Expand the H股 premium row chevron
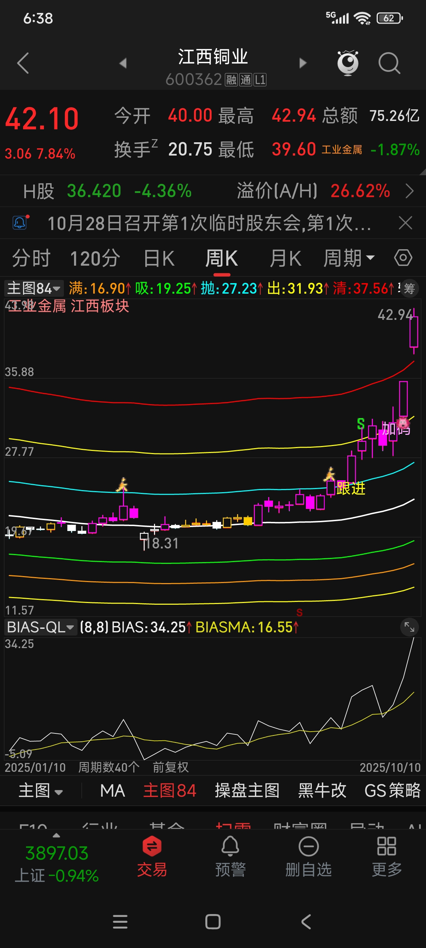This screenshot has width=426, height=948. pyautogui.click(x=409, y=191)
